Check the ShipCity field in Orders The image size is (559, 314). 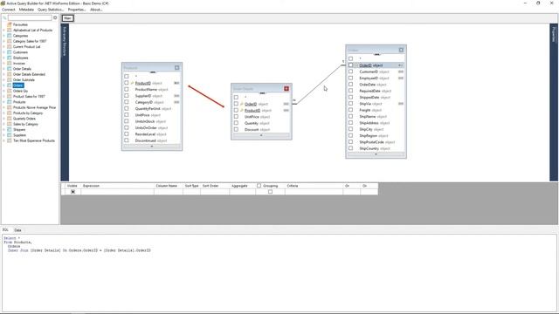pos(350,129)
